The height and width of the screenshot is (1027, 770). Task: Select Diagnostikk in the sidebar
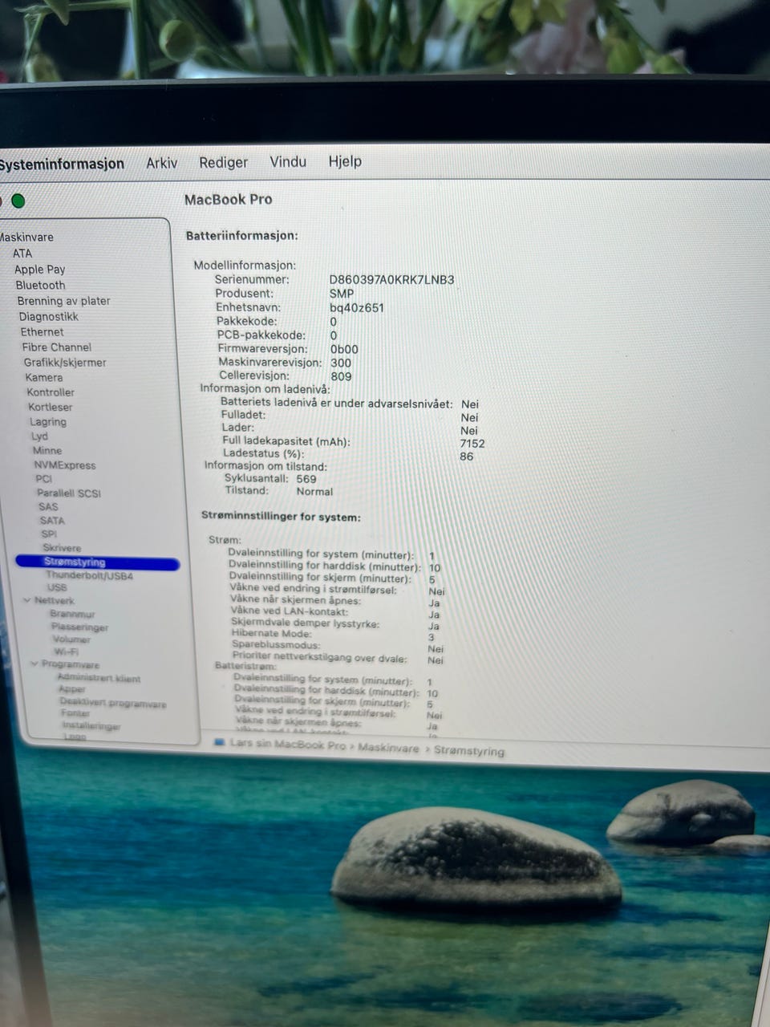(x=49, y=316)
